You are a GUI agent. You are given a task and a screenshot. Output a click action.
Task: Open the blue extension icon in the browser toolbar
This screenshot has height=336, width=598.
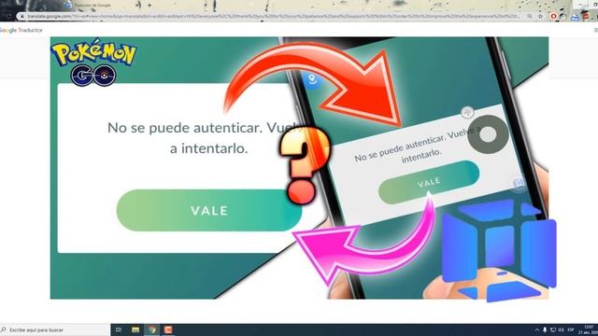point(575,17)
